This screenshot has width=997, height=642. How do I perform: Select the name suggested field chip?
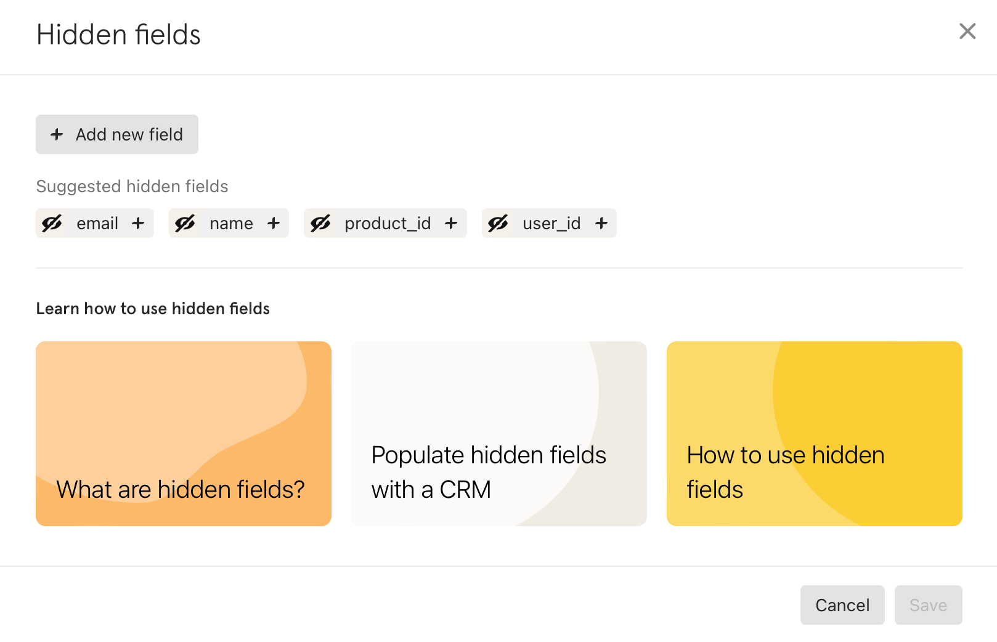point(231,223)
